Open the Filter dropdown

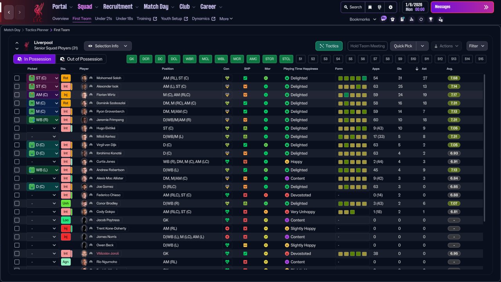pyautogui.click(x=477, y=46)
